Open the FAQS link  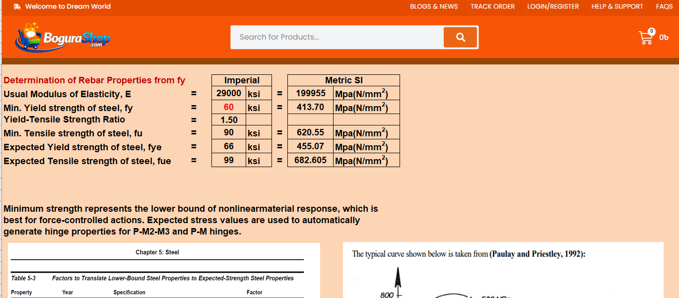[x=664, y=6]
